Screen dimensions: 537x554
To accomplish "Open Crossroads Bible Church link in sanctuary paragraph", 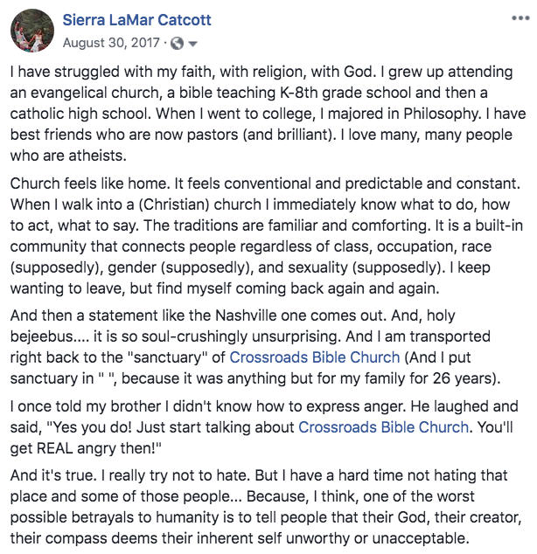I will 315,357.
